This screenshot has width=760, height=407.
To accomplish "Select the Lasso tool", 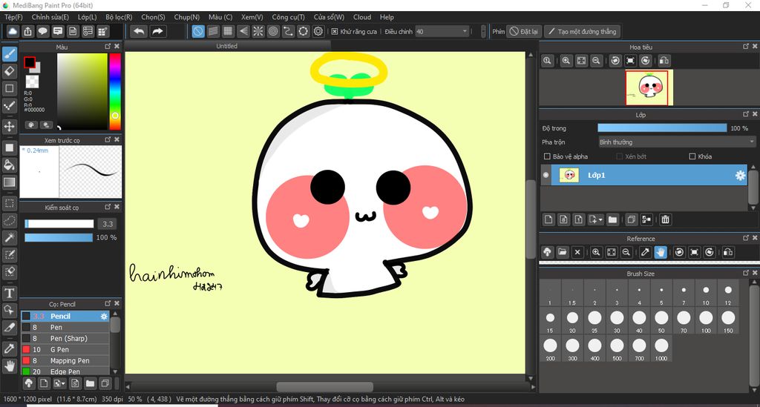I will click(10, 221).
